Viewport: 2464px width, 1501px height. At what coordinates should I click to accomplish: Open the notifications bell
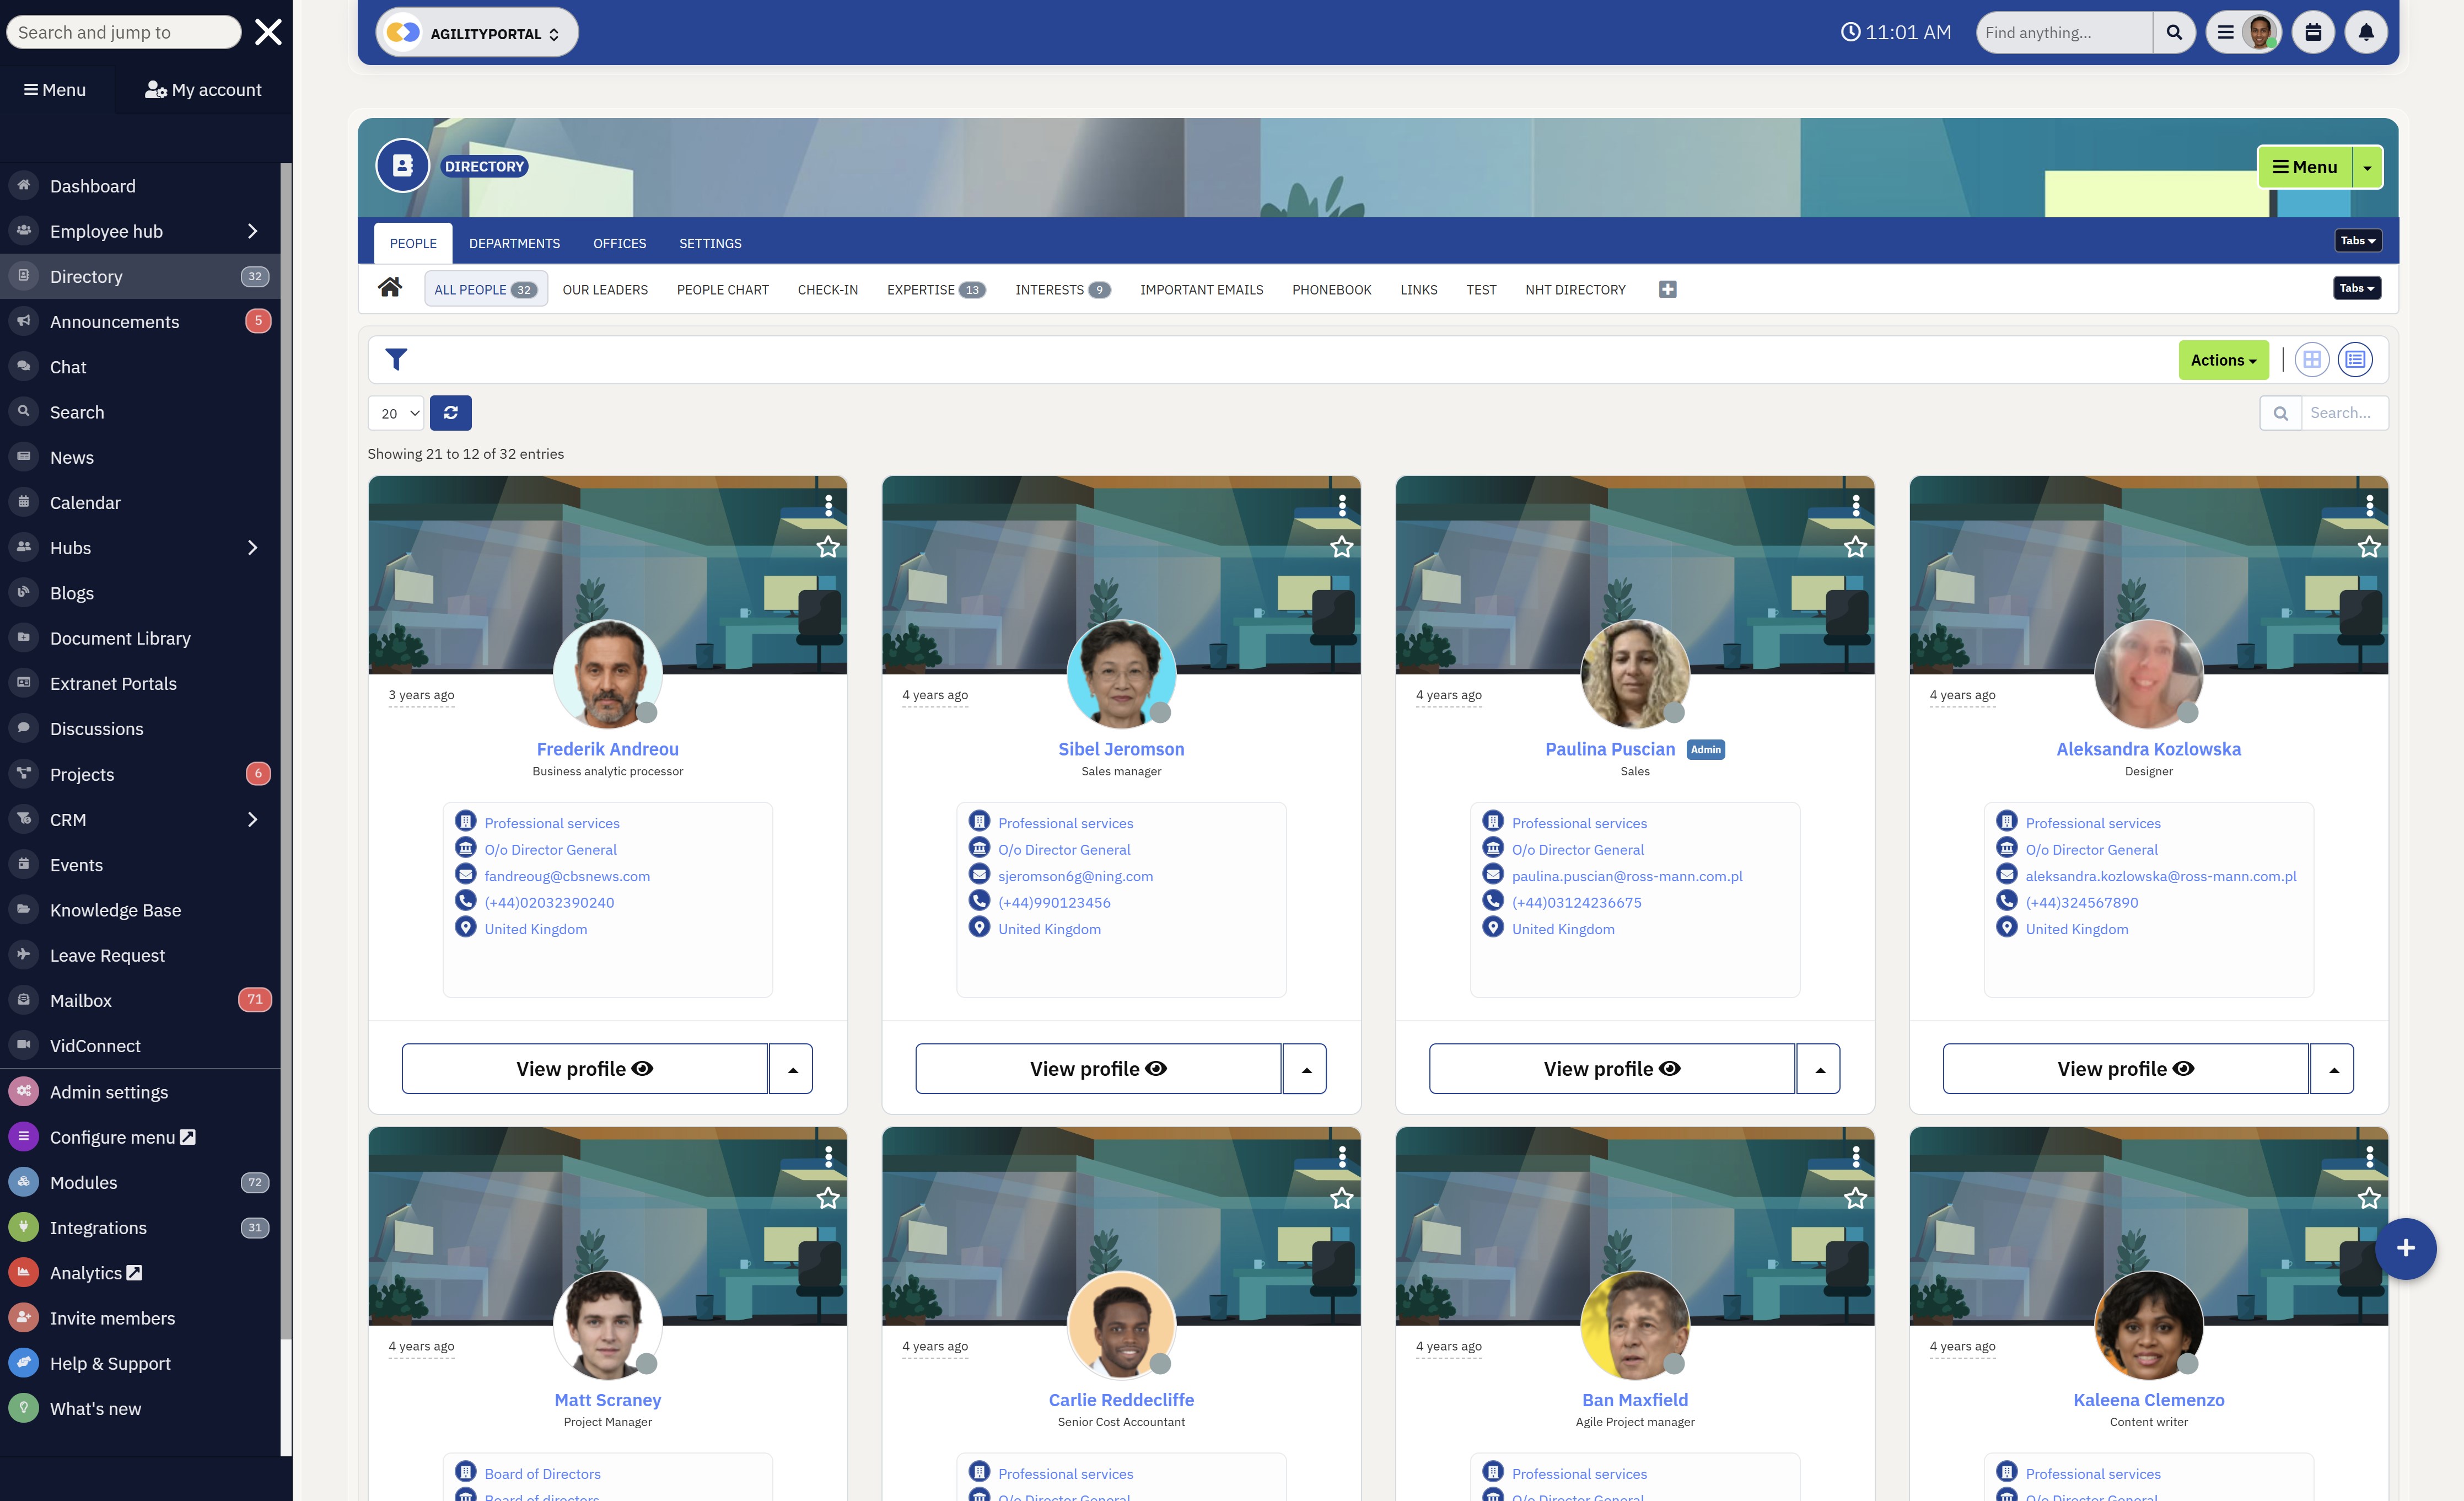pos(2365,32)
